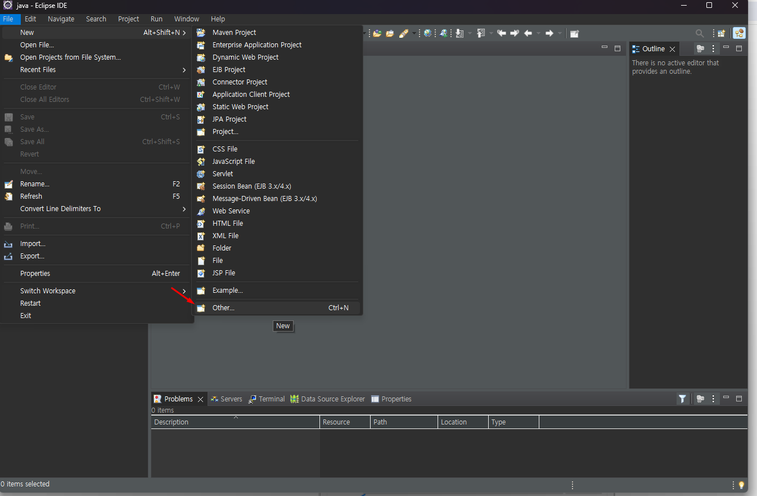The width and height of the screenshot is (757, 496).
Task: Expand the Previous Annotation dropdown arrow
Action: point(491,33)
